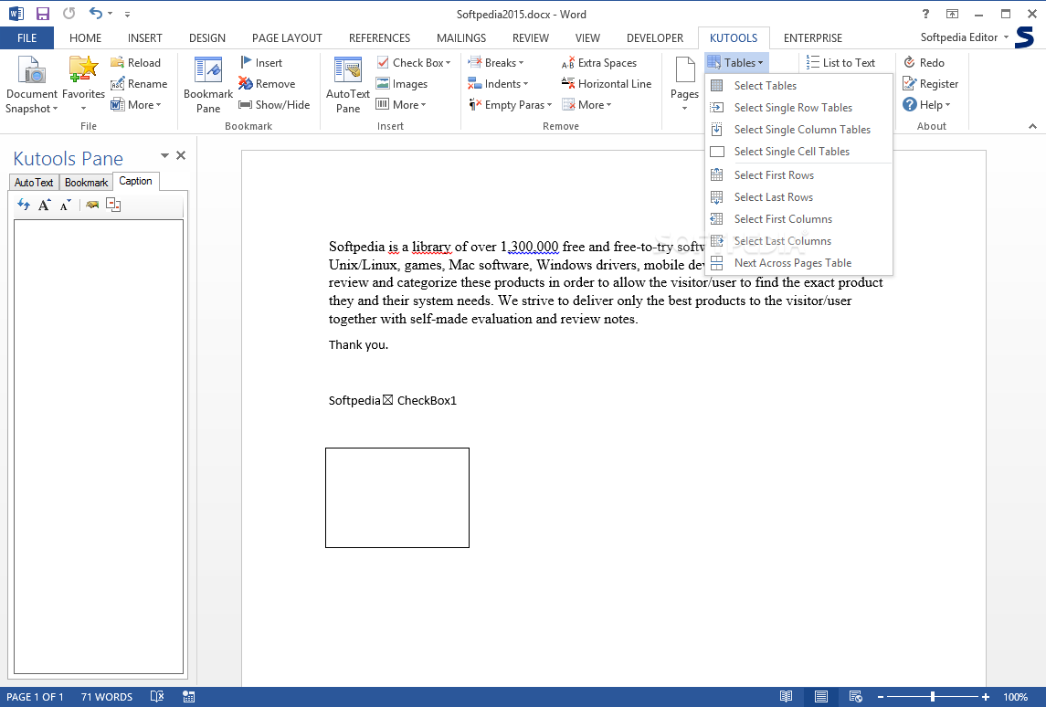Open Kutools Pane options arrow
Screen dimensions: 1046x707
click(164, 155)
